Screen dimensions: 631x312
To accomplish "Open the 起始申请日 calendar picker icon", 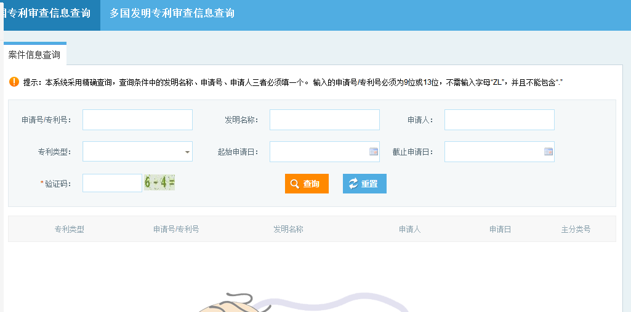I will (x=373, y=152).
